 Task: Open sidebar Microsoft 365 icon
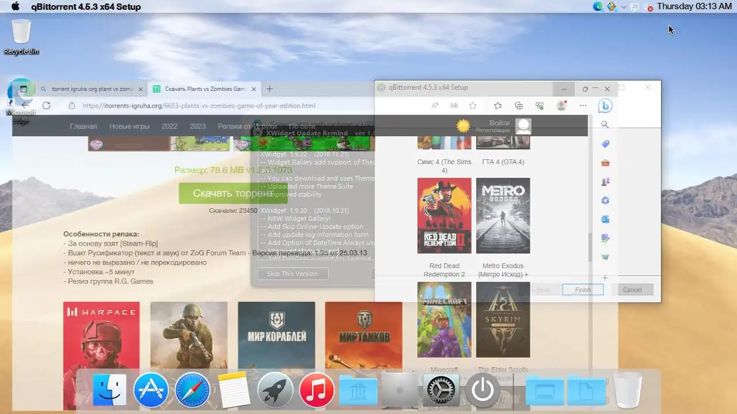point(605,201)
